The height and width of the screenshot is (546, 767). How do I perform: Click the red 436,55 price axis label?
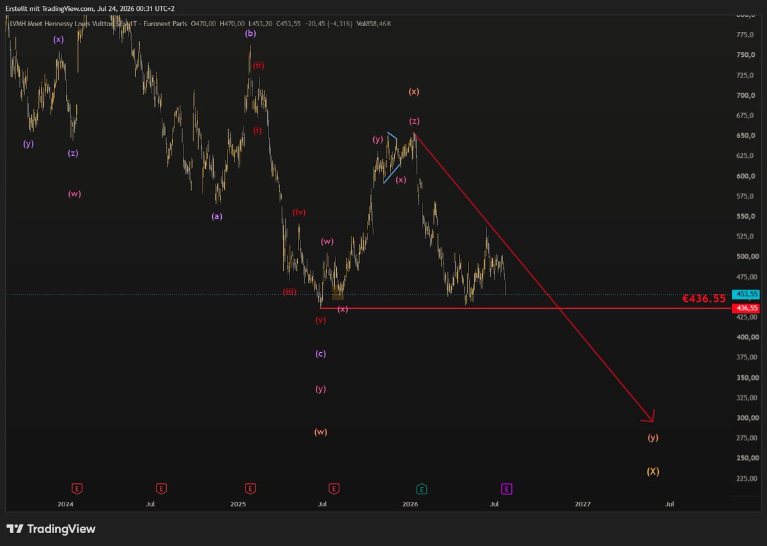point(747,308)
